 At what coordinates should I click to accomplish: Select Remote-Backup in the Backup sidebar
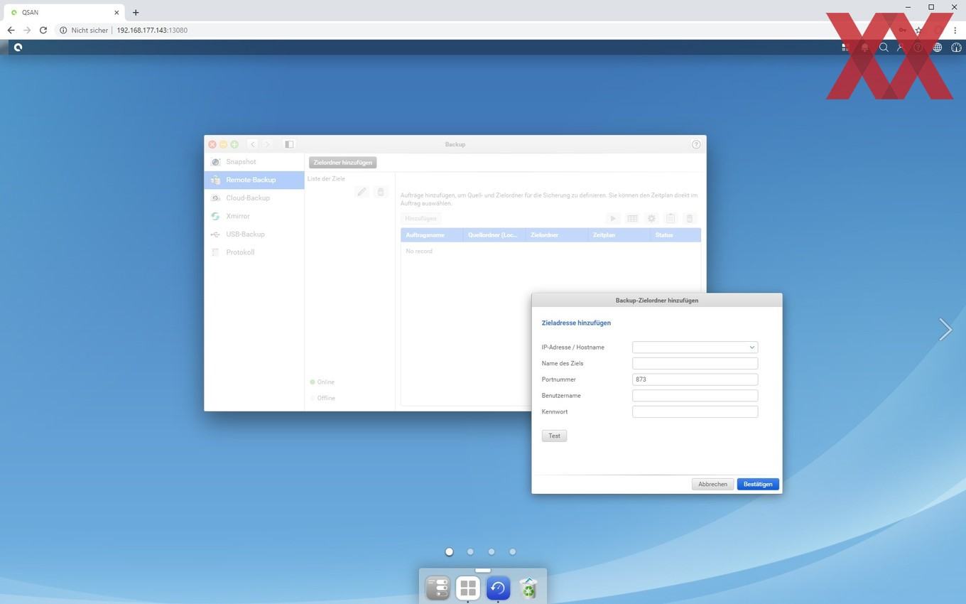coord(254,180)
